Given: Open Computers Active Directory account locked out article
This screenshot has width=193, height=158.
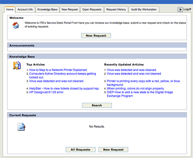Looking at the screenshot, I should (63, 75).
